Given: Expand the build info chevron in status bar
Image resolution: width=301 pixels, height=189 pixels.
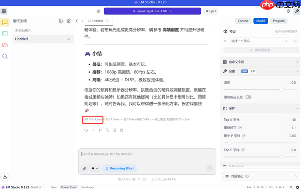Looking at the screenshot, I should (x=44, y=187).
